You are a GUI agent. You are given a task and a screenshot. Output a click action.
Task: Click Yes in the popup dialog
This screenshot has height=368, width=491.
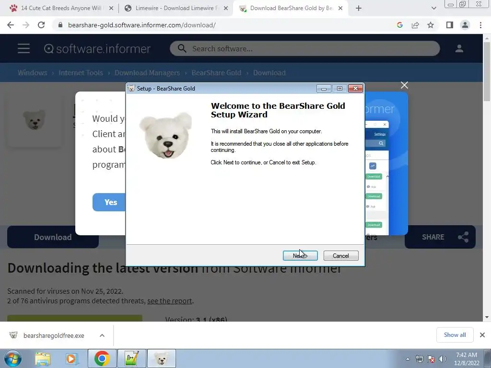(x=109, y=202)
